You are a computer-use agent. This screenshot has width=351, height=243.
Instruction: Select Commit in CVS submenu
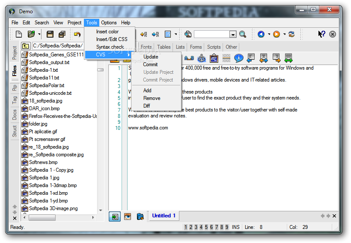(x=150, y=64)
